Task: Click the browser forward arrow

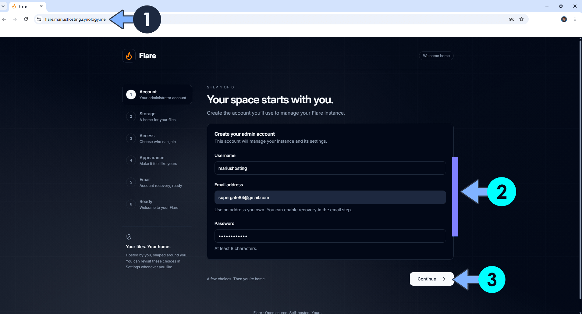Action: [15, 19]
